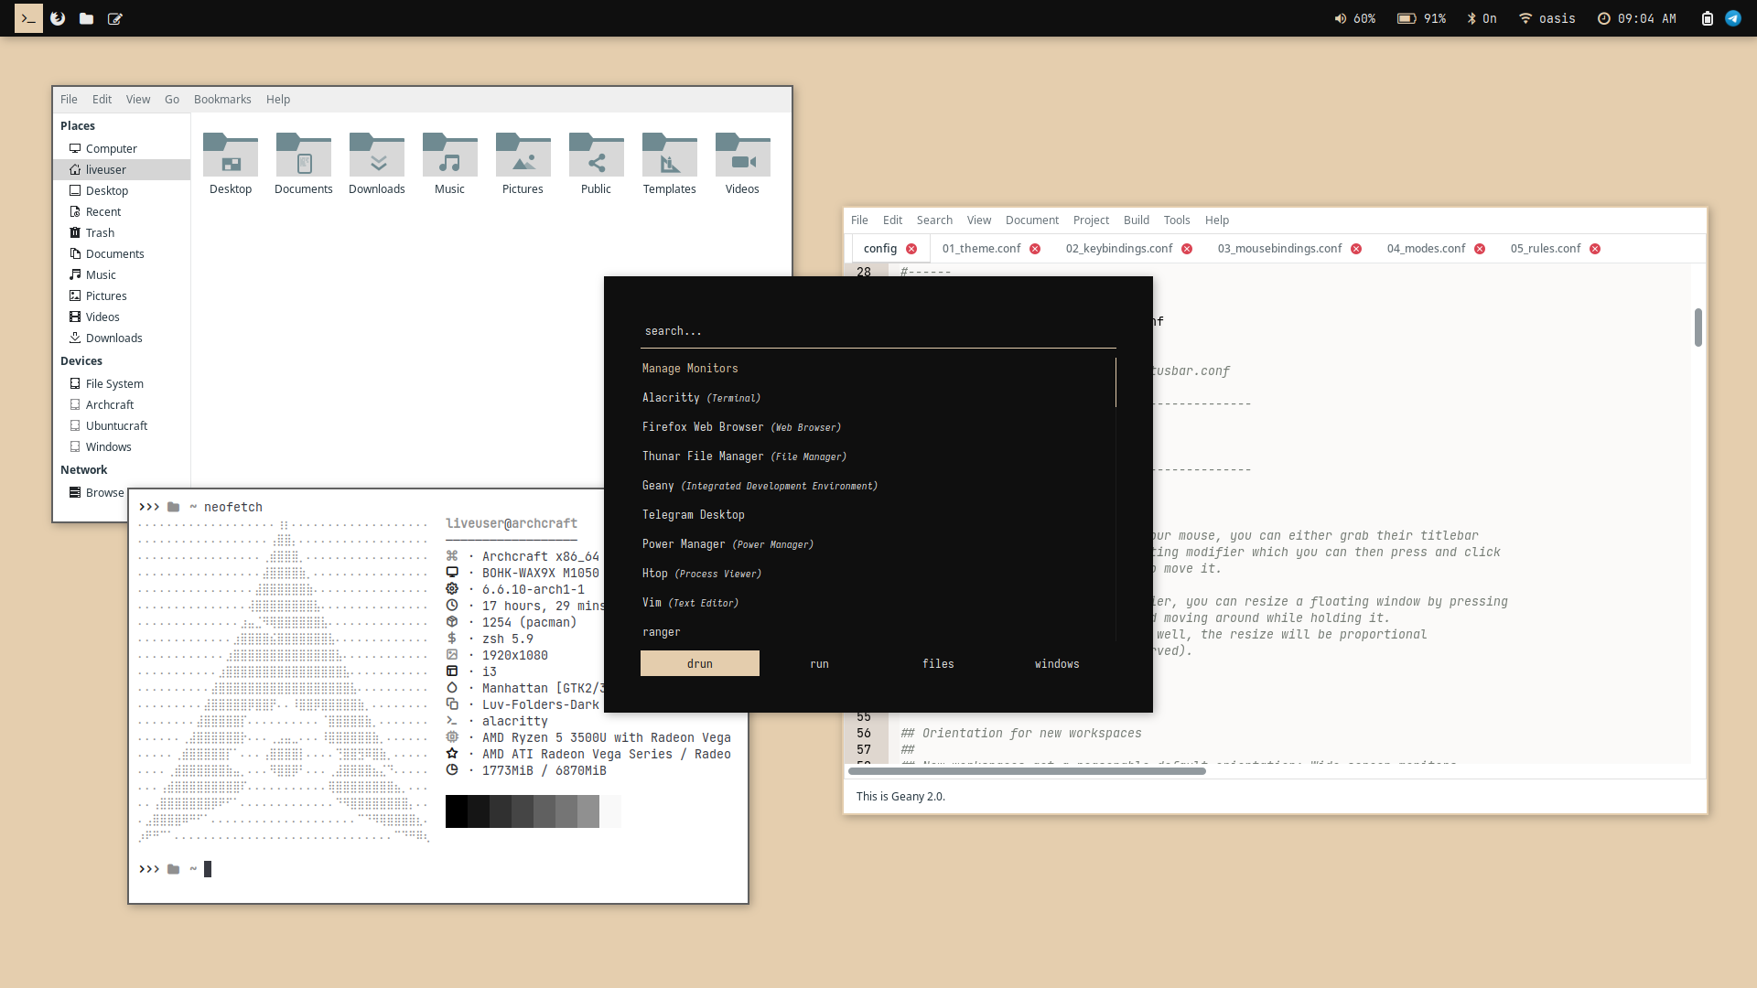Click the search field in launcher
The image size is (1757, 988).
pyautogui.click(x=877, y=331)
